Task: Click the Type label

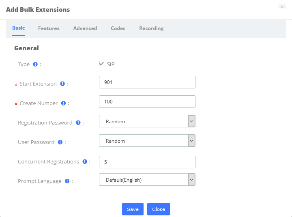Action: (24, 64)
